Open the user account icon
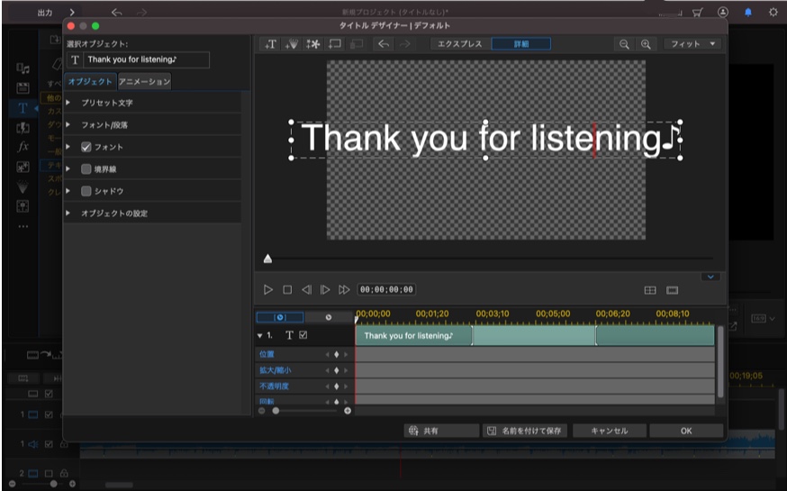The height and width of the screenshot is (491, 787). point(723,12)
